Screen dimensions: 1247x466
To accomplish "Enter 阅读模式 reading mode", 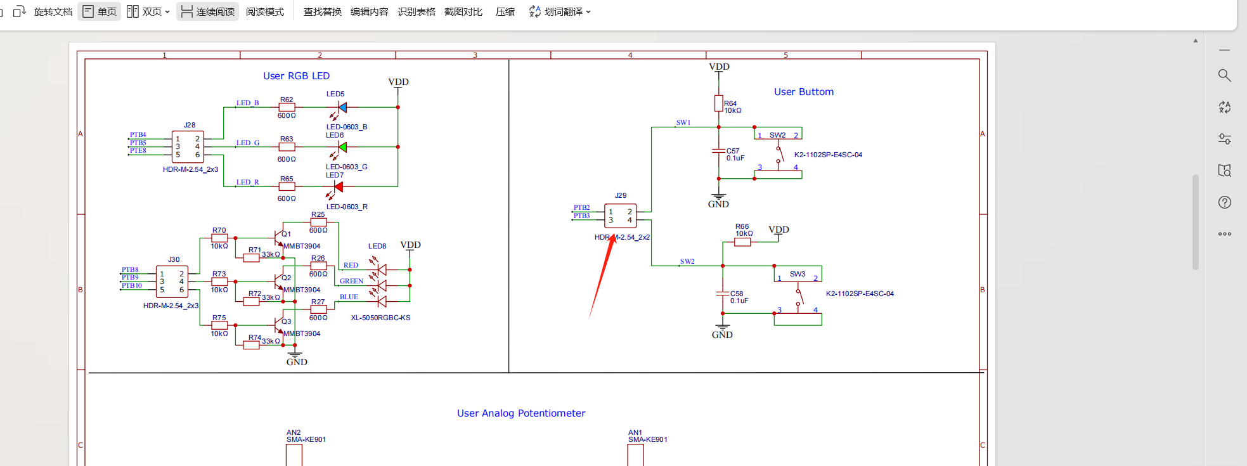I will (265, 11).
